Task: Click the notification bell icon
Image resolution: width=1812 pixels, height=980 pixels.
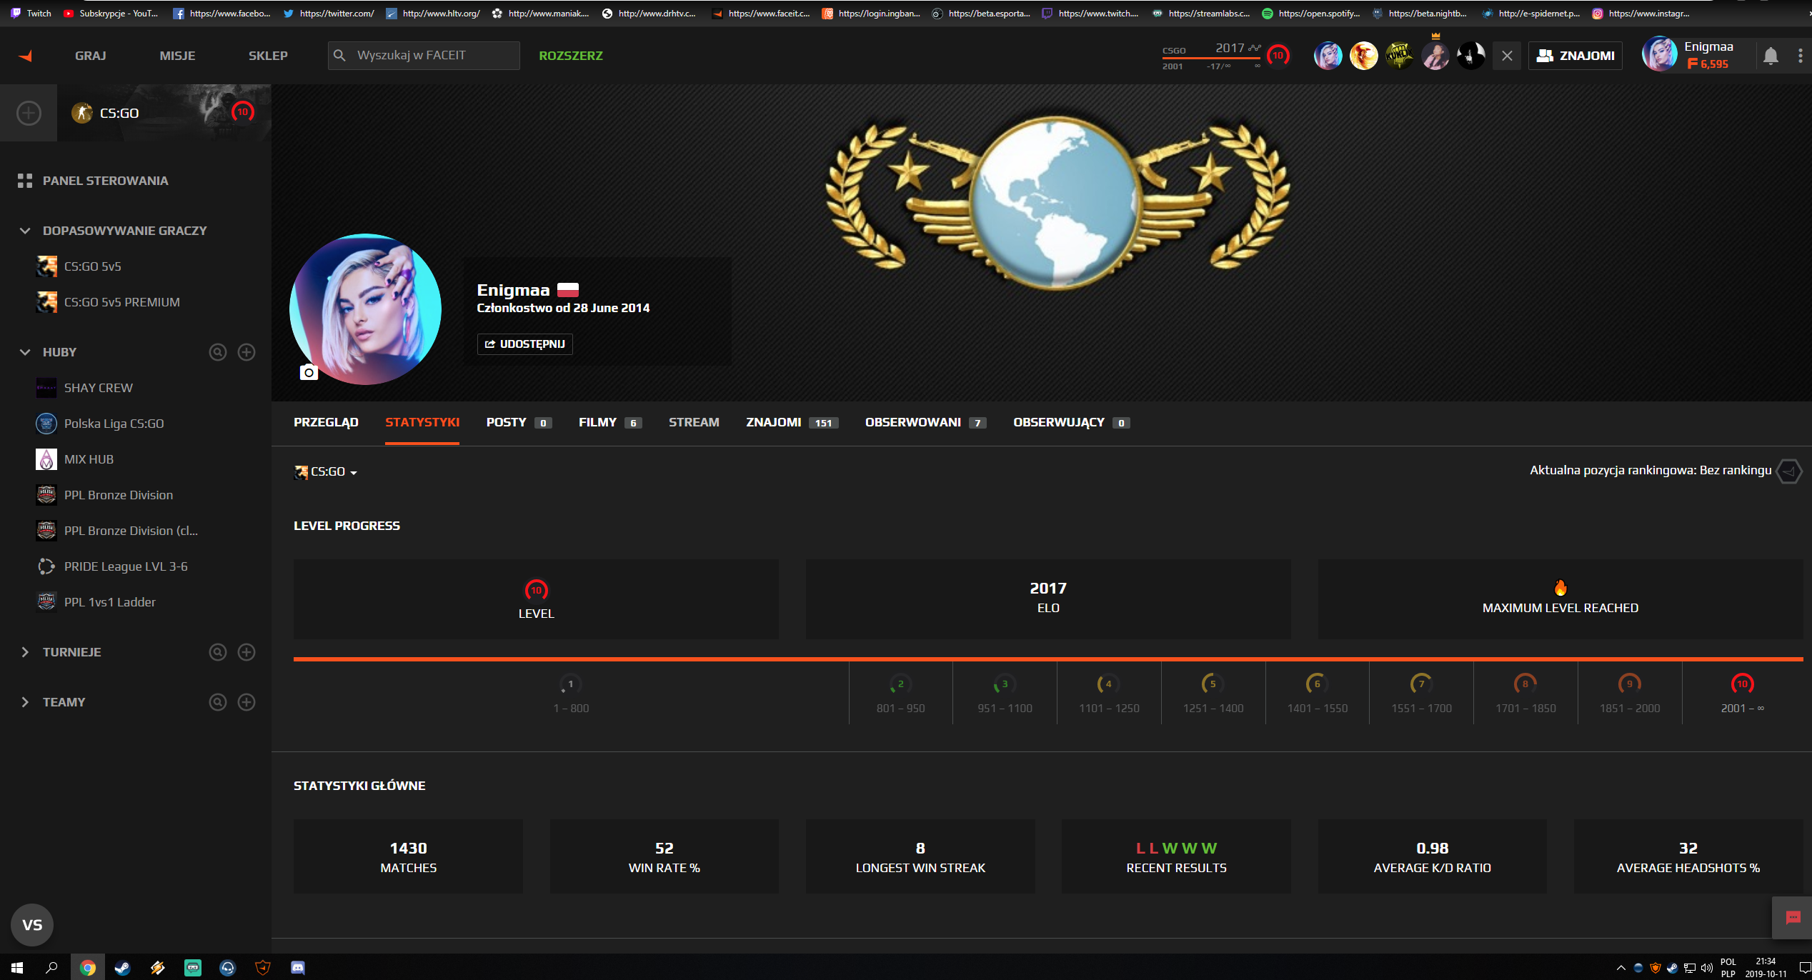Action: tap(1770, 56)
